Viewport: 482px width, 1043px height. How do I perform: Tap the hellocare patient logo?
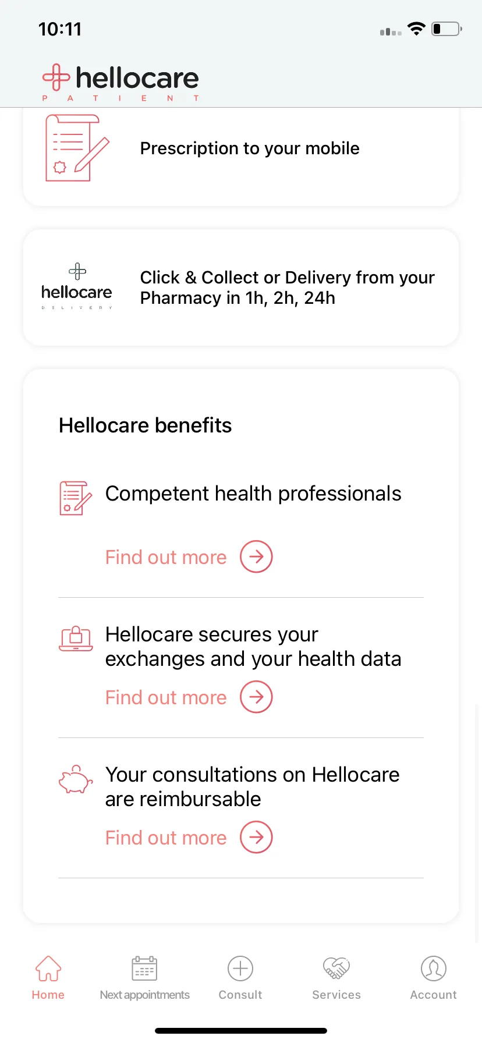(120, 82)
